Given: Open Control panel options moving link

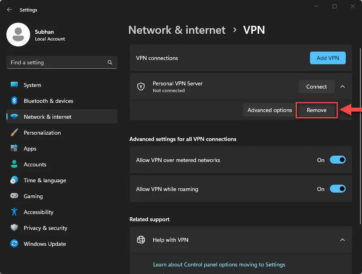Looking at the screenshot, I should click(x=219, y=264).
